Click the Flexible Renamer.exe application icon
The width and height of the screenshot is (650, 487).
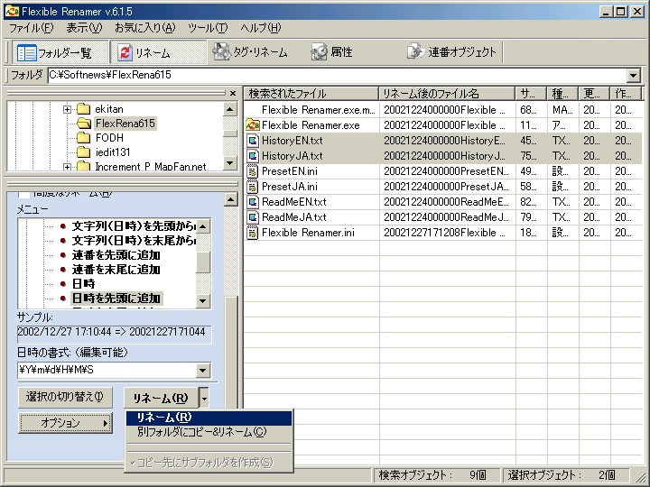point(253,125)
